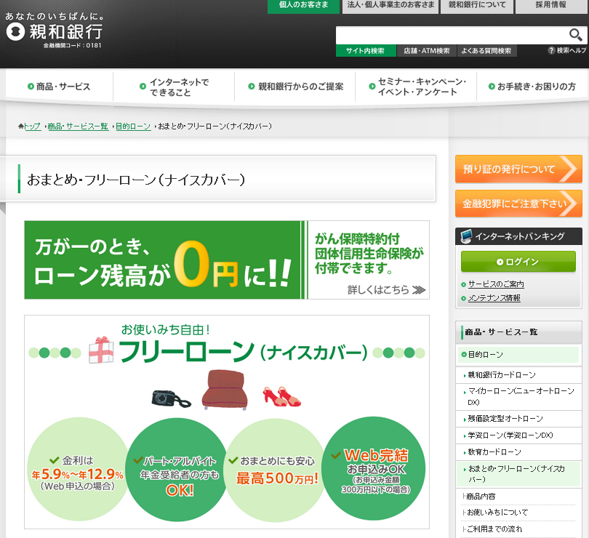The image size is (589, 538).
Task: Open the 採用情報 tab
Action: click(x=550, y=6)
